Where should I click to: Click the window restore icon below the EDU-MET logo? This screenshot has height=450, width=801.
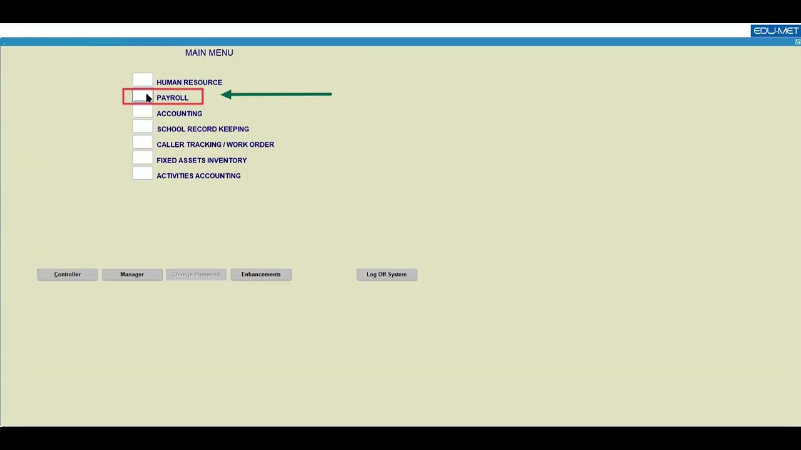tap(797, 42)
